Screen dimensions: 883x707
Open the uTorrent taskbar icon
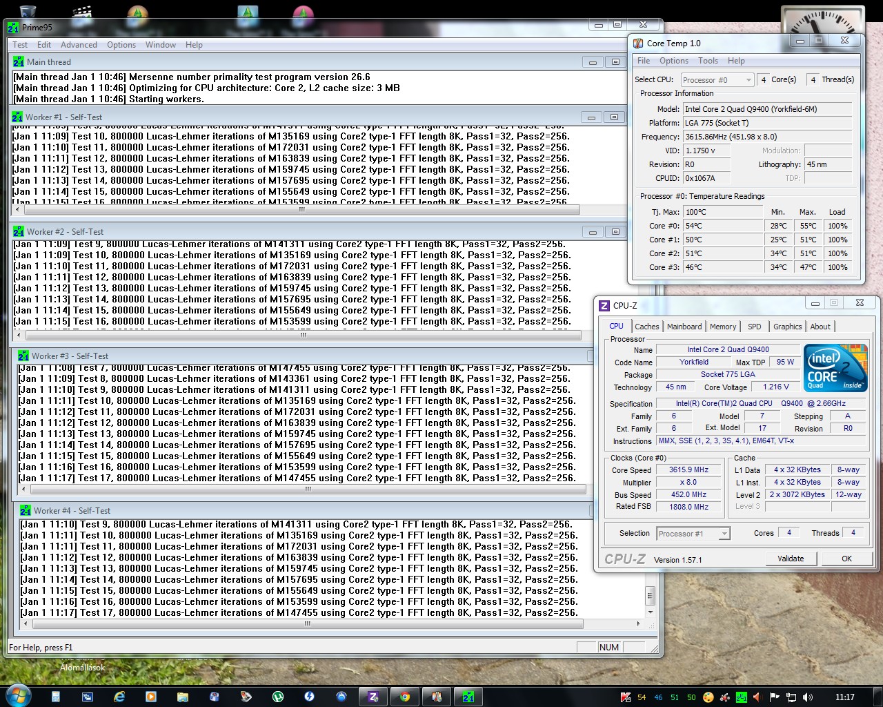278,697
